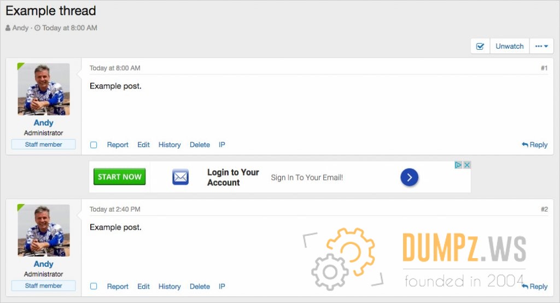Click the blue arrow circle in the ad
Screen dimensions: 560x303
pos(409,177)
